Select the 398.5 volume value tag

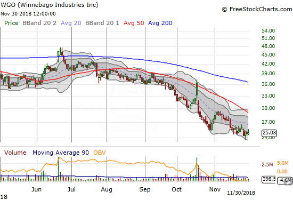[x=268, y=179]
